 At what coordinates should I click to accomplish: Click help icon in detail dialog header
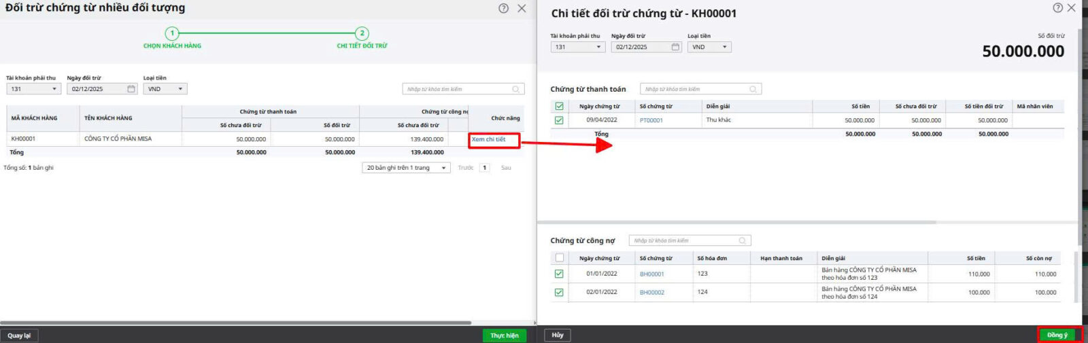click(x=1057, y=8)
